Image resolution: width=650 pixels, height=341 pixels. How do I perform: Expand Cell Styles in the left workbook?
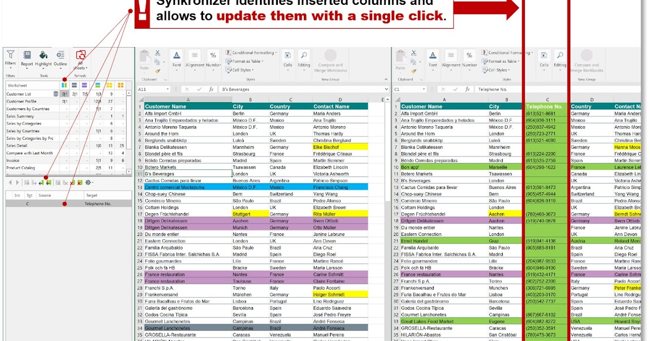240,70
